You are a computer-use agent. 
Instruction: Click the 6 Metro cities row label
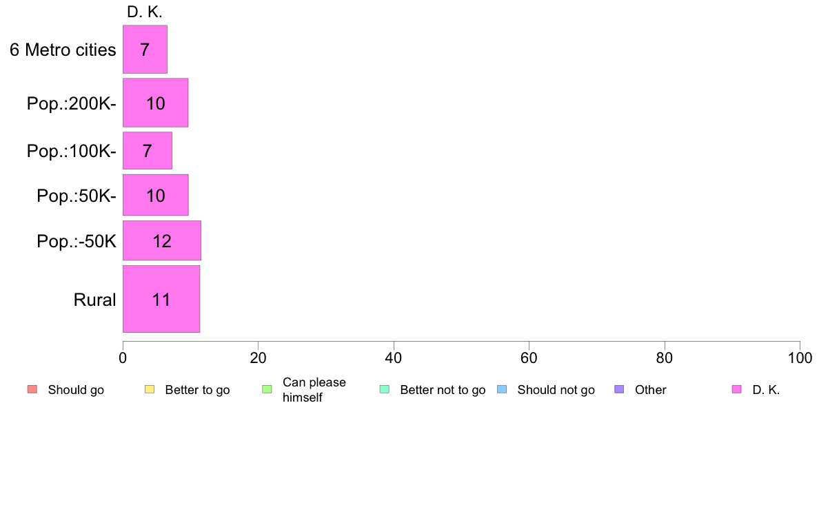coord(63,50)
